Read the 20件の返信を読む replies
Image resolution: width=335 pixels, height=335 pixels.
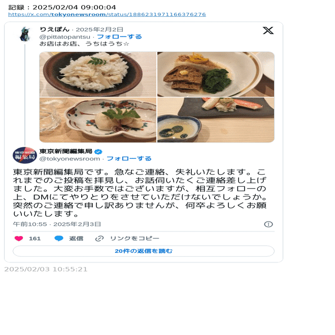[x=144, y=251]
